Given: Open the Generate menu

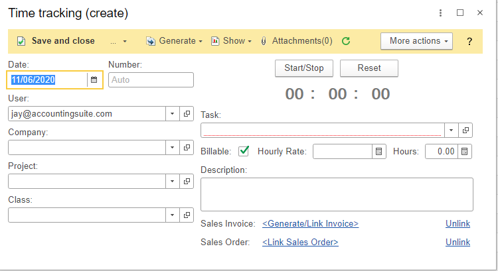Looking at the screenshot, I should [174, 41].
